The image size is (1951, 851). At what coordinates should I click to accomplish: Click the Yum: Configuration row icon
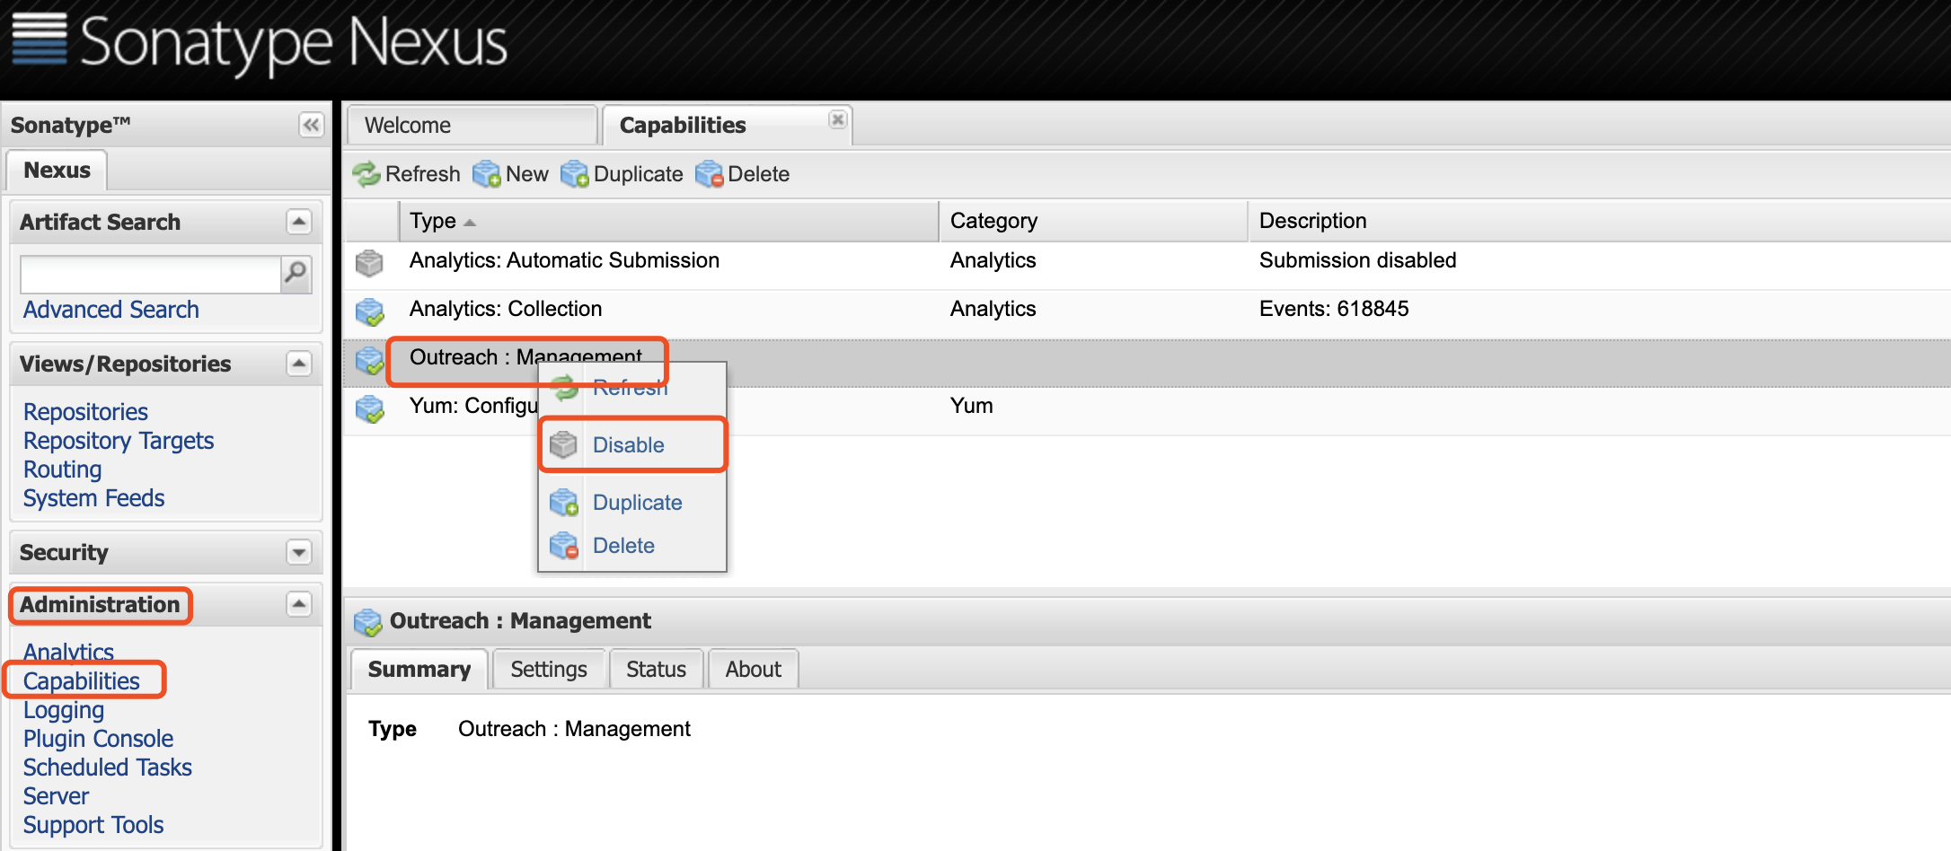tap(369, 408)
